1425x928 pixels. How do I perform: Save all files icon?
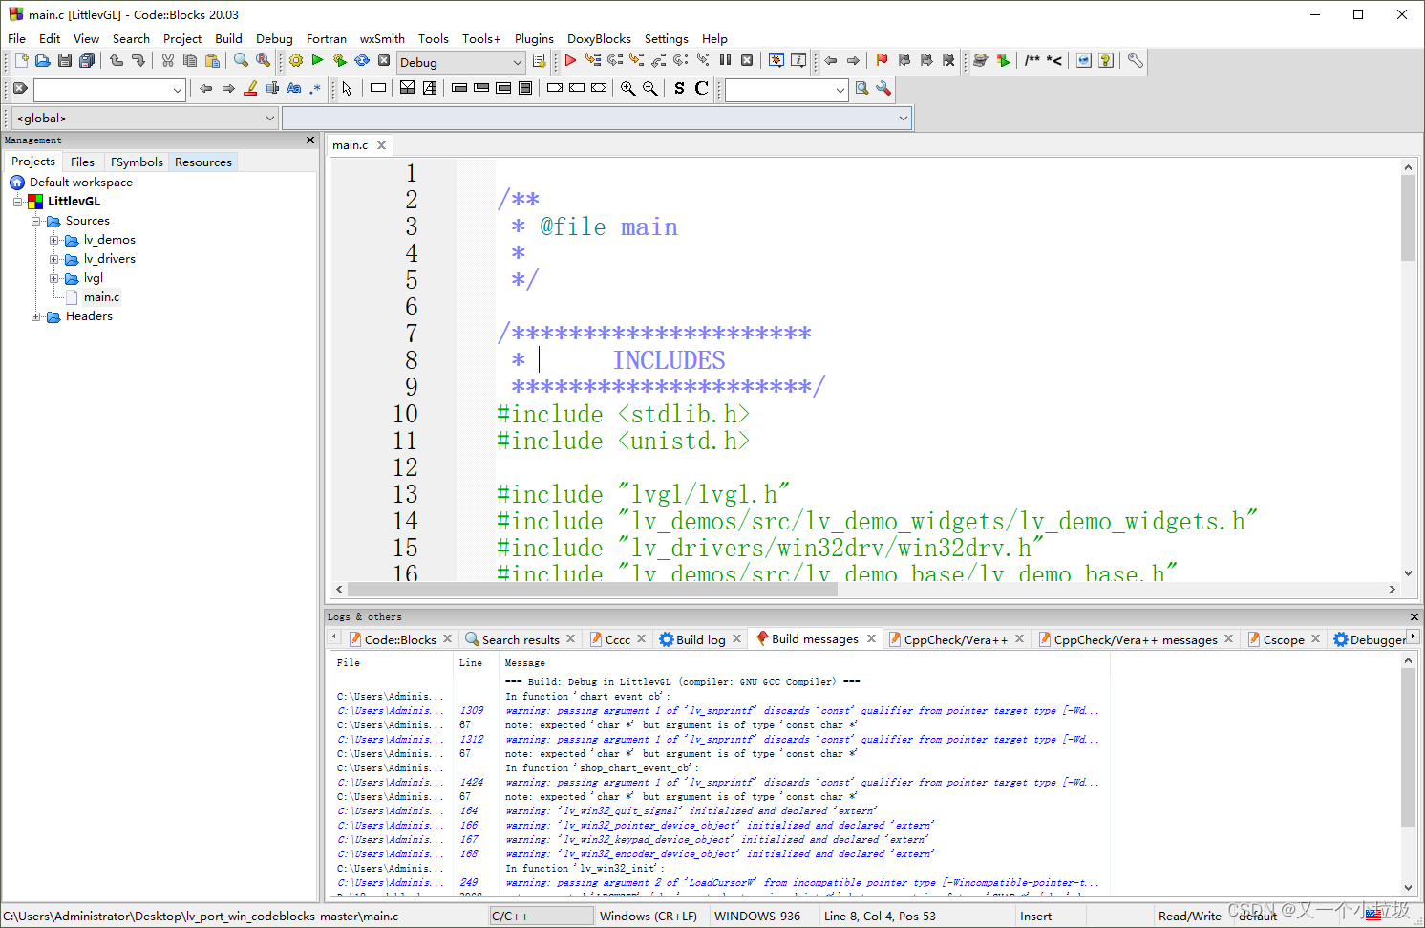[x=87, y=61]
